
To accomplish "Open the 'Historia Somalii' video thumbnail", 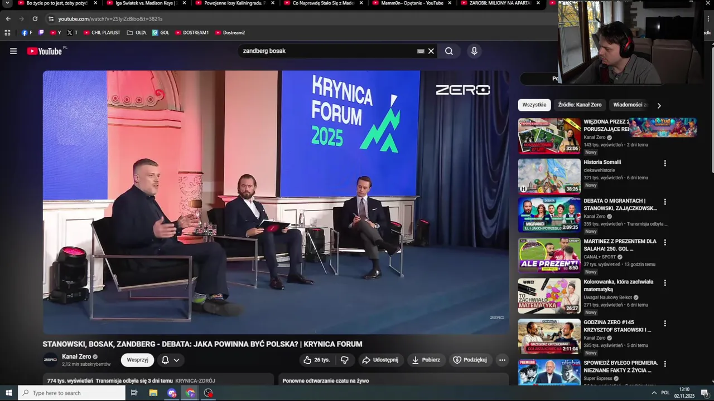I will [549, 176].
